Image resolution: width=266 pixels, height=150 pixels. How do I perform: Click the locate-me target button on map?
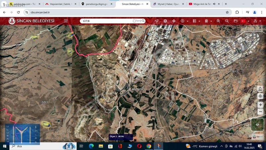[260, 96]
